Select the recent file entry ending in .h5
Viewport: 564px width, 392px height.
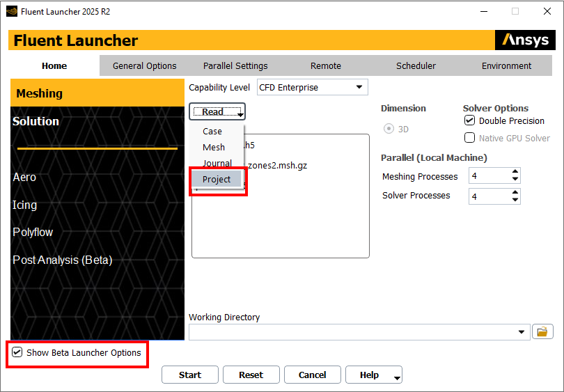pyautogui.click(x=249, y=146)
